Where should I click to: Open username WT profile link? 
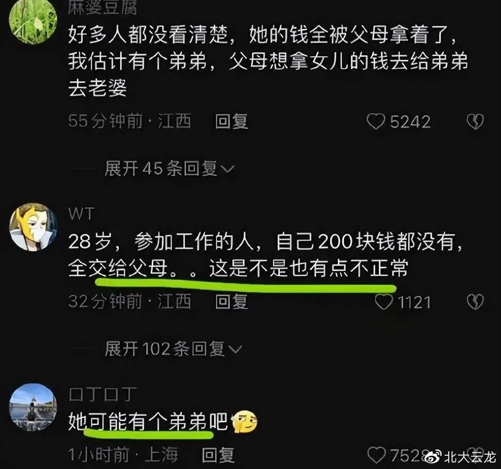(81, 214)
